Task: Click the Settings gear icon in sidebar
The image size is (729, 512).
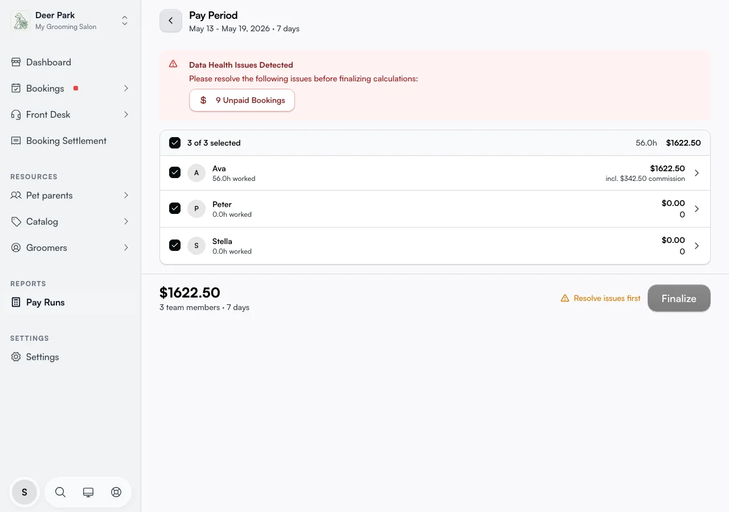Action: pyautogui.click(x=16, y=357)
